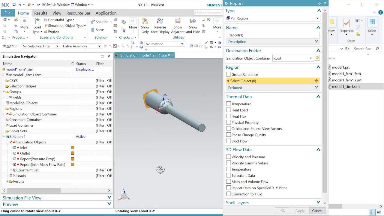Open Properties in the file explorer window
This screenshot has width=384, height=216.
tap(346, 26)
